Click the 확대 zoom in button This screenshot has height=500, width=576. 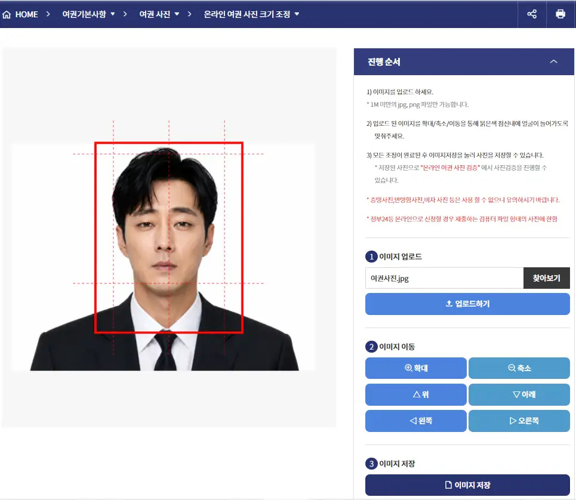[416, 368]
